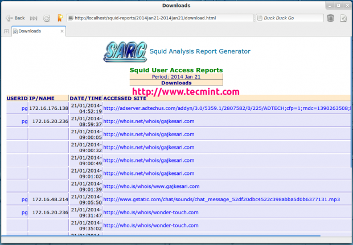Viewport: 353px width, 245px height.
Task: Click the bookmark ribbon icon
Action: [x=60, y=18]
